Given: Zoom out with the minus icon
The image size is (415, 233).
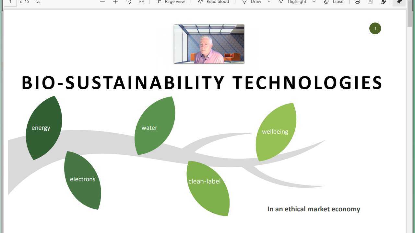Looking at the screenshot, I should click(x=102, y=2).
